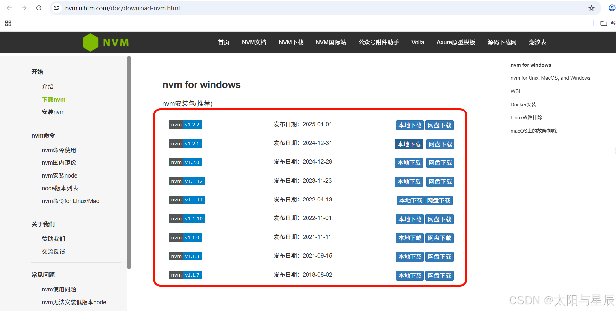Image resolution: width=616 pixels, height=311 pixels.
Task: Open NVM国际站 in the top navigation
Action: click(x=331, y=42)
